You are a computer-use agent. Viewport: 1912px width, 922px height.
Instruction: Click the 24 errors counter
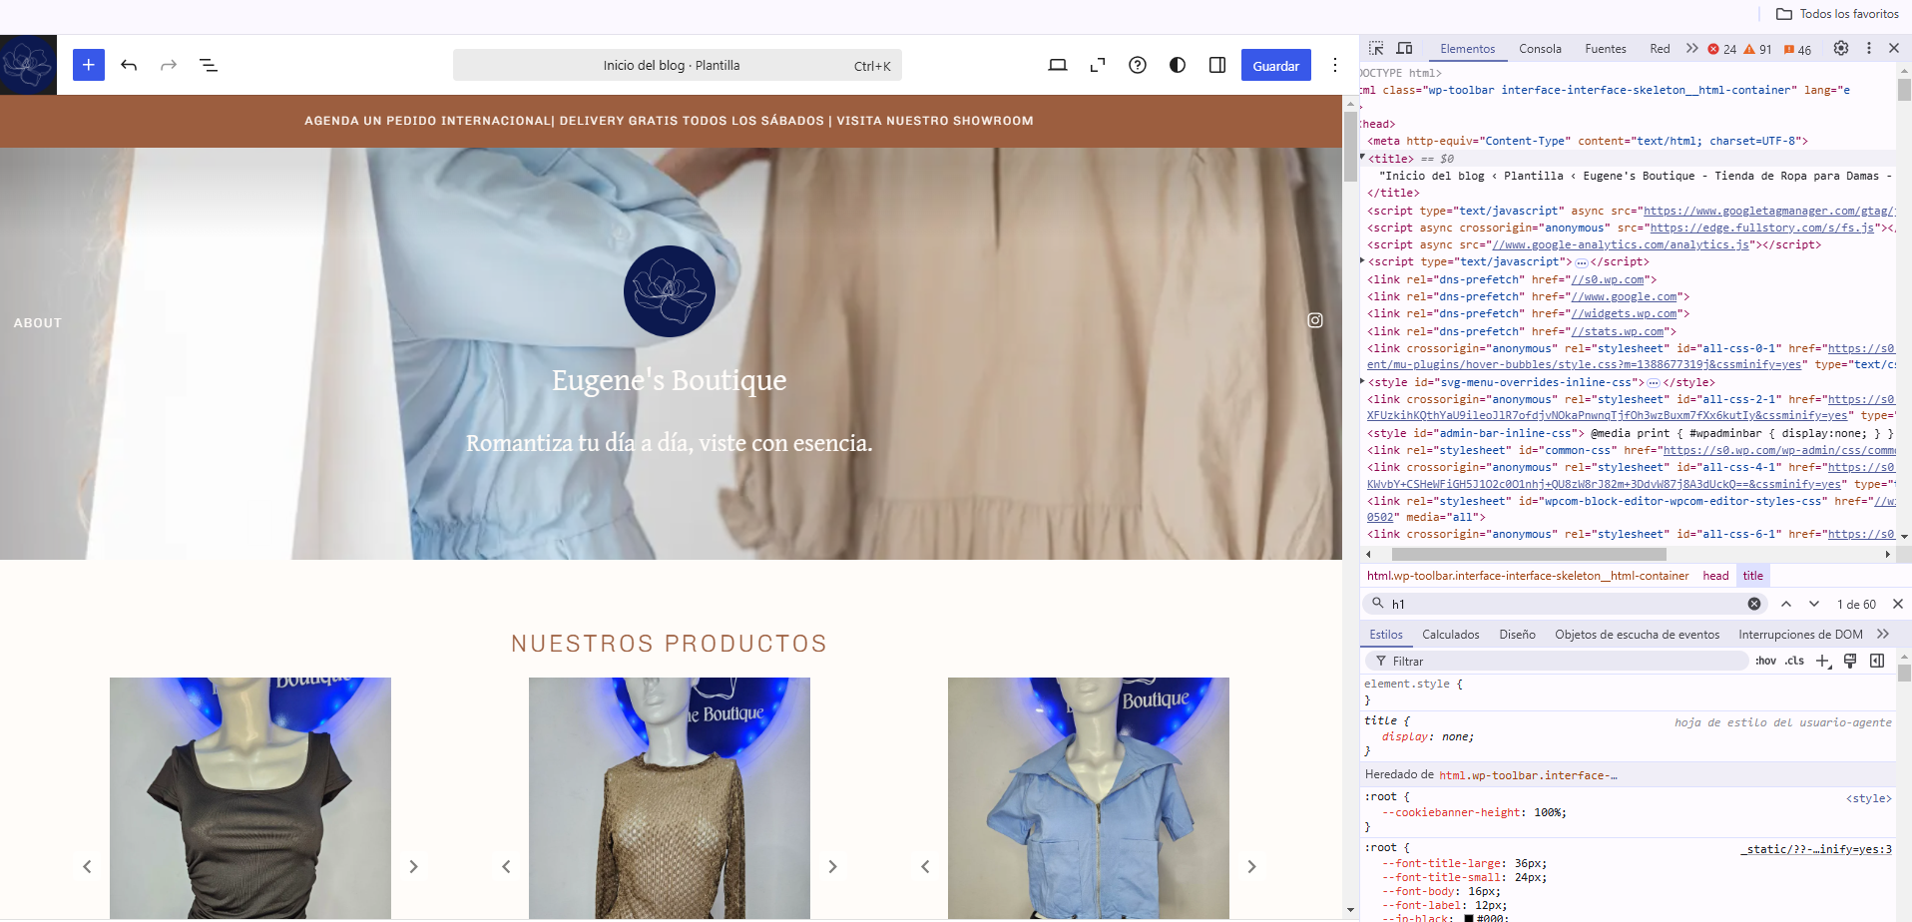(1722, 49)
